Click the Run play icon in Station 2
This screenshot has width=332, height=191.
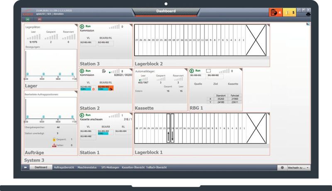pyautogui.click(x=82, y=71)
